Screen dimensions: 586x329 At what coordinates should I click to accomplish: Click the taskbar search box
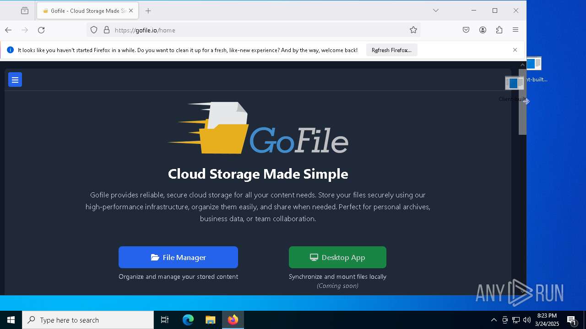click(x=88, y=320)
